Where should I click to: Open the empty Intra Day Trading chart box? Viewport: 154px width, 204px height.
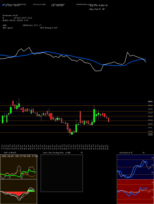coord(62,173)
